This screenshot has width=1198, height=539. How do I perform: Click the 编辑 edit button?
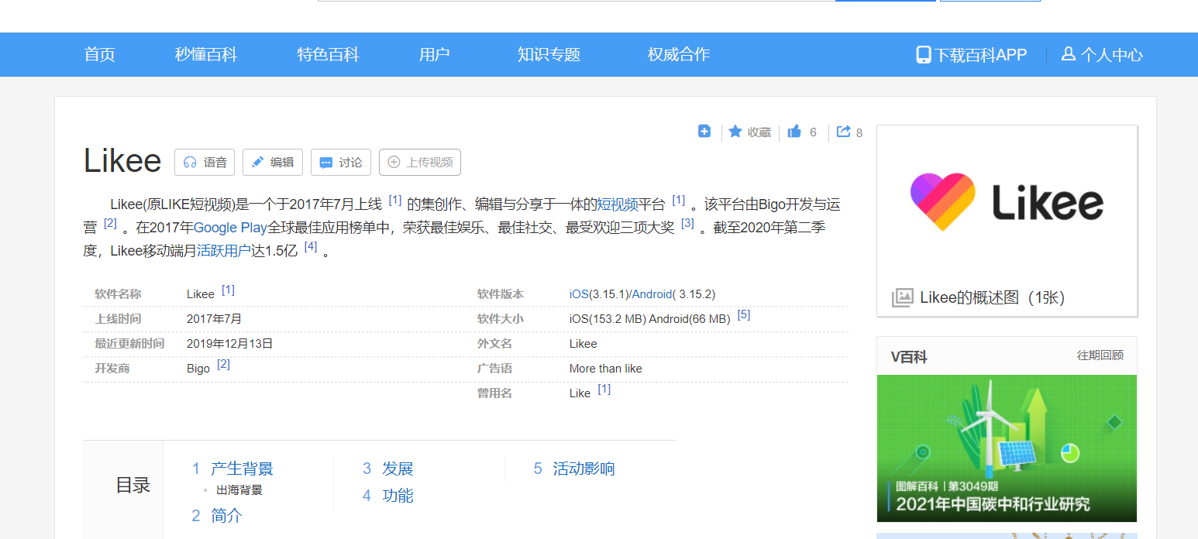click(x=273, y=162)
